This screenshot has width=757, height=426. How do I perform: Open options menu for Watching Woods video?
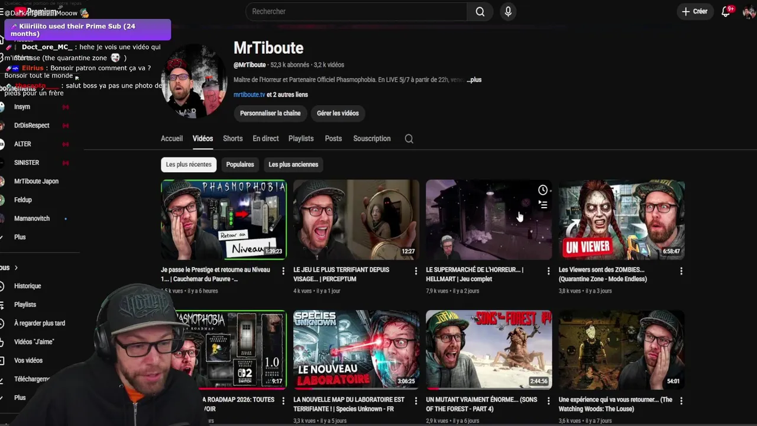coord(681,401)
